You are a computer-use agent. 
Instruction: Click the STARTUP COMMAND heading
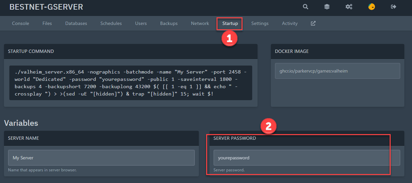tap(31, 51)
